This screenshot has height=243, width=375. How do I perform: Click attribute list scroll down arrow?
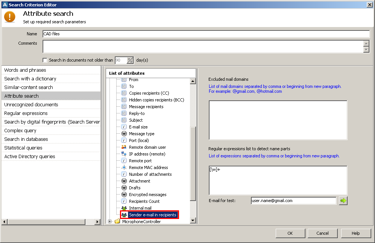[x=193, y=220]
